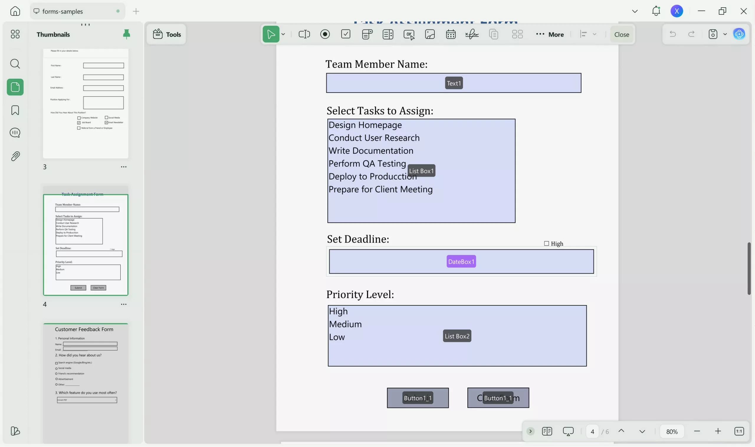Image resolution: width=755 pixels, height=447 pixels.
Task: Select the Push Button (OK) tool
Action: click(x=408, y=34)
